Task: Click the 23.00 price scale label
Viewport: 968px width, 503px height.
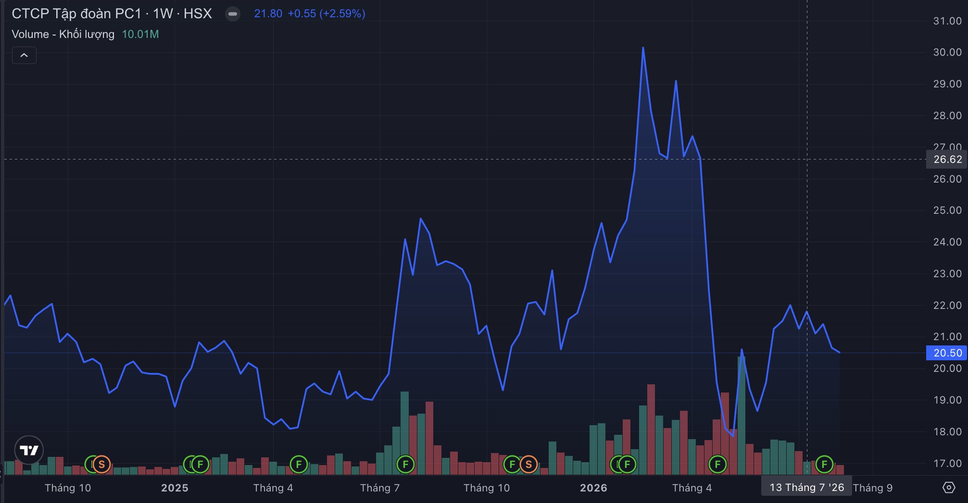Action: [x=947, y=274]
